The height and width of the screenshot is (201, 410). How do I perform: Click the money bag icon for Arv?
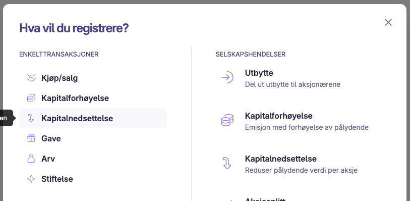tap(31, 159)
